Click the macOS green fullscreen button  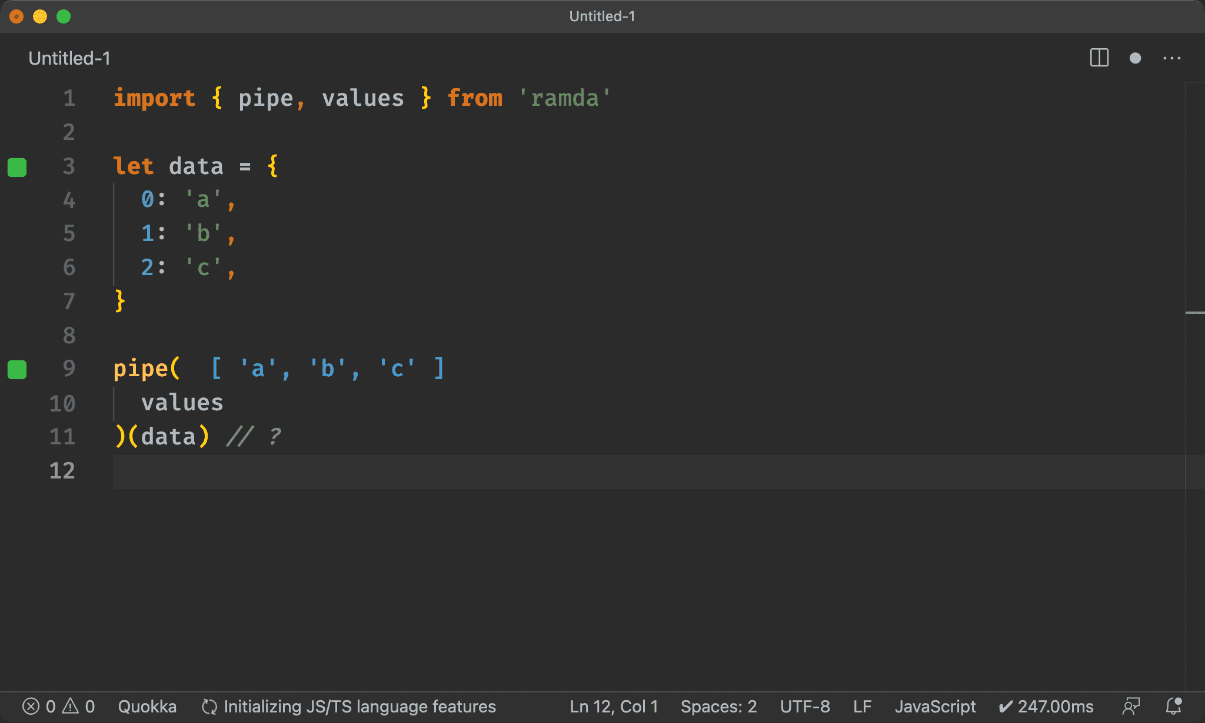click(64, 16)
